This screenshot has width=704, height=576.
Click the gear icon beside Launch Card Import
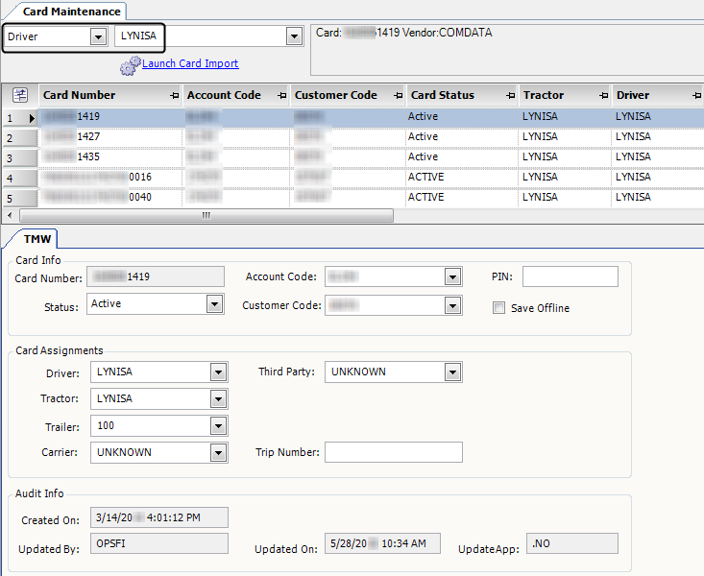[130, 66]
